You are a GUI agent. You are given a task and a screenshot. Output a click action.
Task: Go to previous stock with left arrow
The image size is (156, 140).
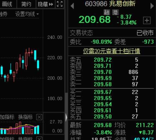[x=72, y=6]
